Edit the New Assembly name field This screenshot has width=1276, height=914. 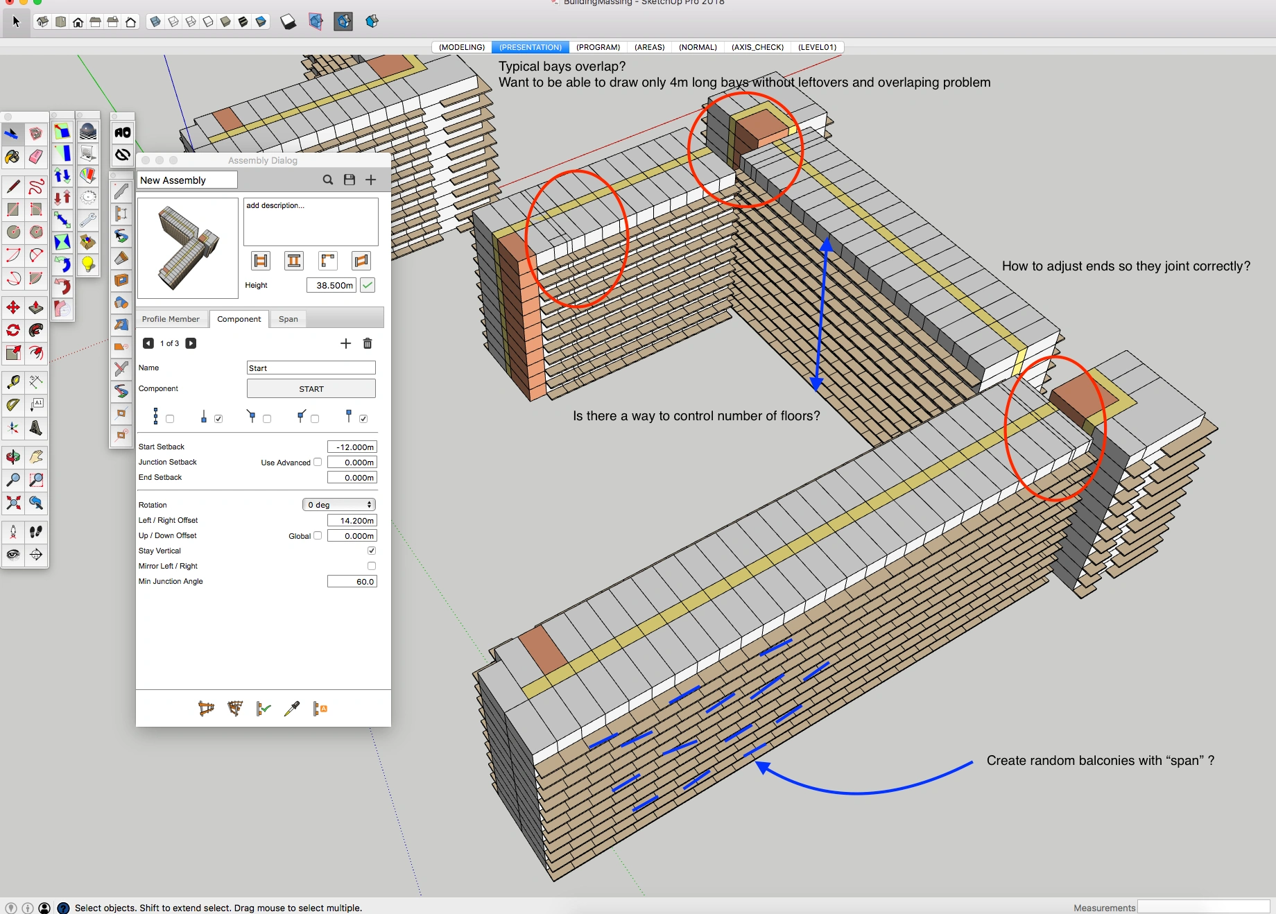point(187,180)
